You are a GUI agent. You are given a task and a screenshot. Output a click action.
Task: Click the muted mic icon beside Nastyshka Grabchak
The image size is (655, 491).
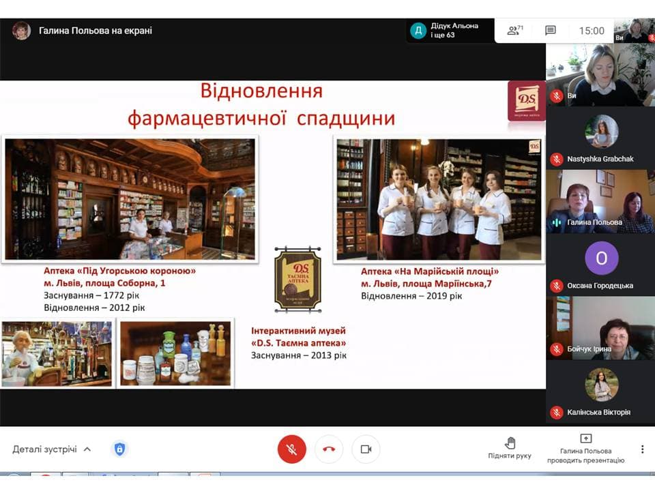pos(557,159)
